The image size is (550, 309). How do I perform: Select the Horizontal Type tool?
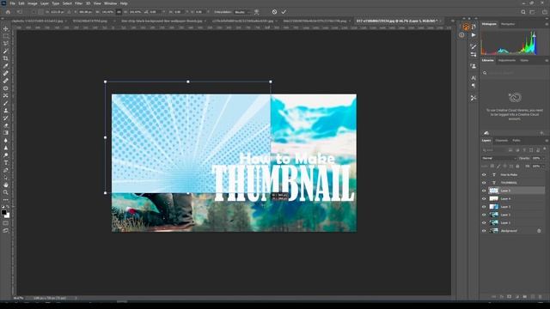(x=6, y=162)
